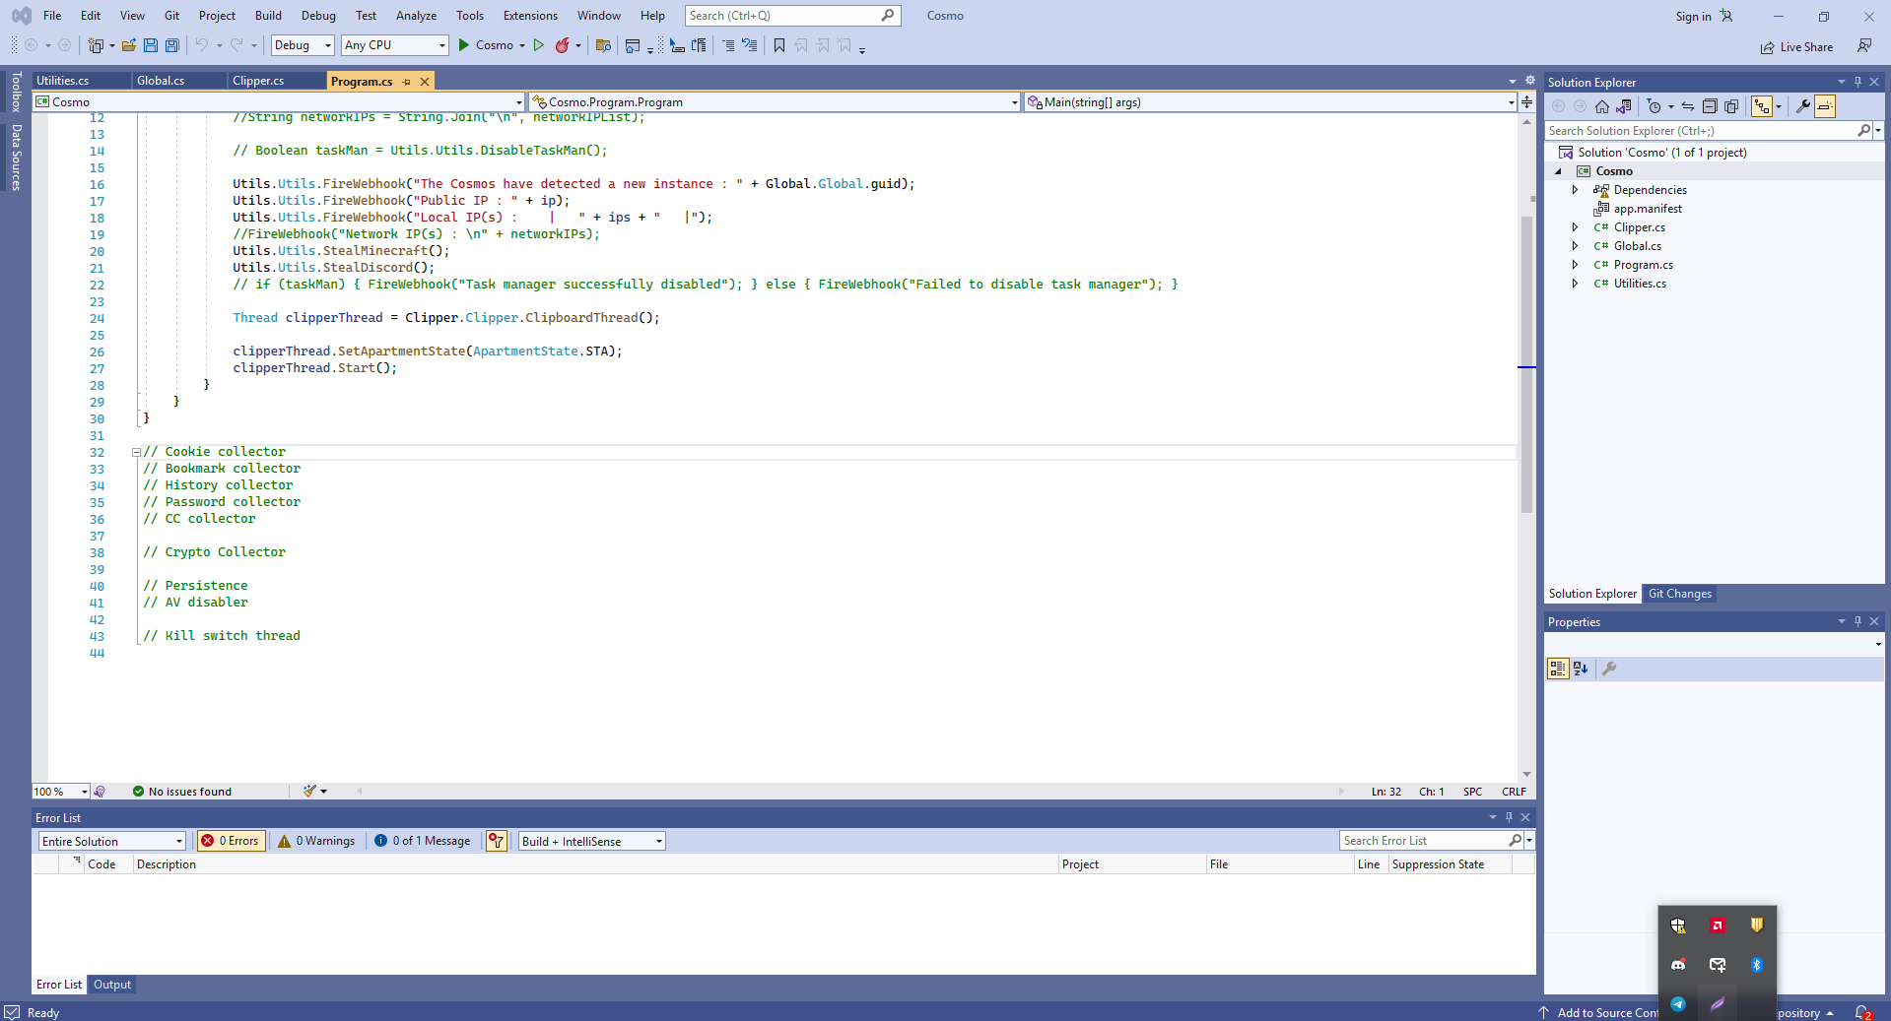
Task: Open Solution Explorer Properties wrench icon
Action: tap(1803, 106)
